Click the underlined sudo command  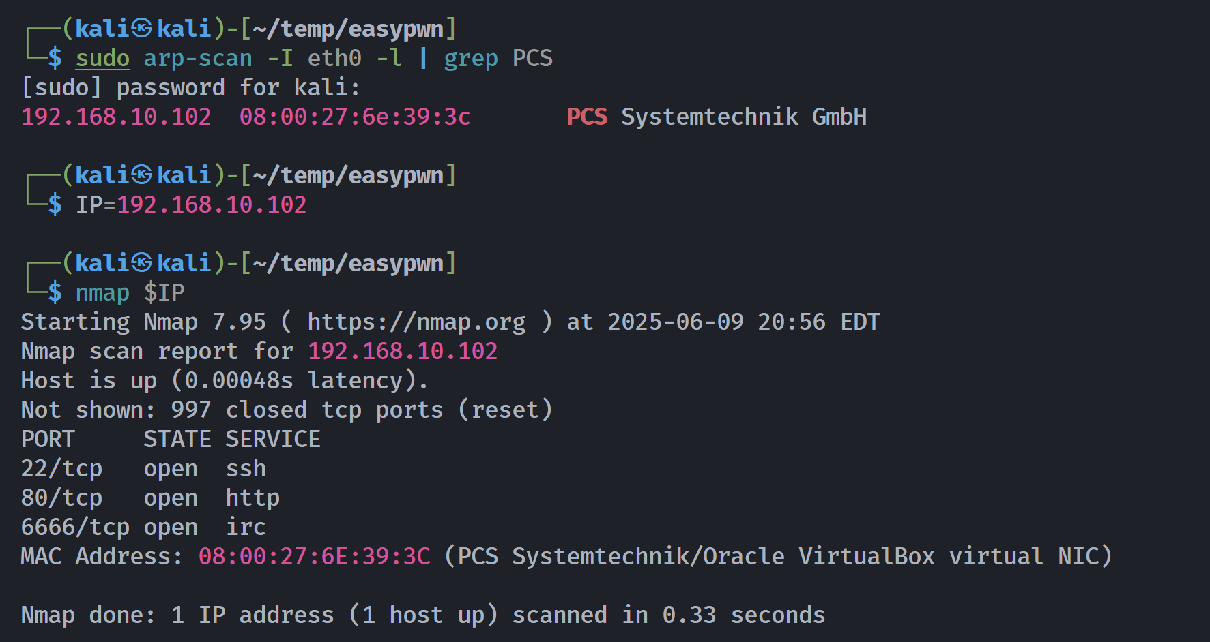pos(102,59)
